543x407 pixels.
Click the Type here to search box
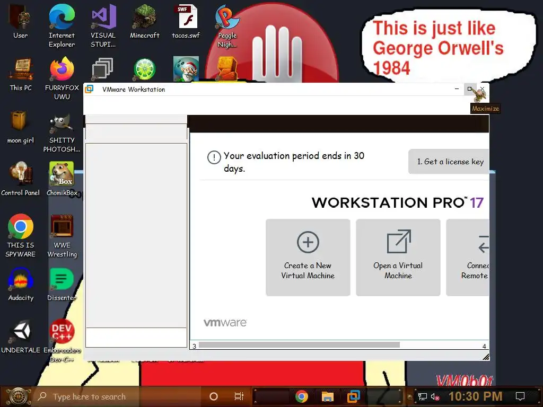pos(116,396)
